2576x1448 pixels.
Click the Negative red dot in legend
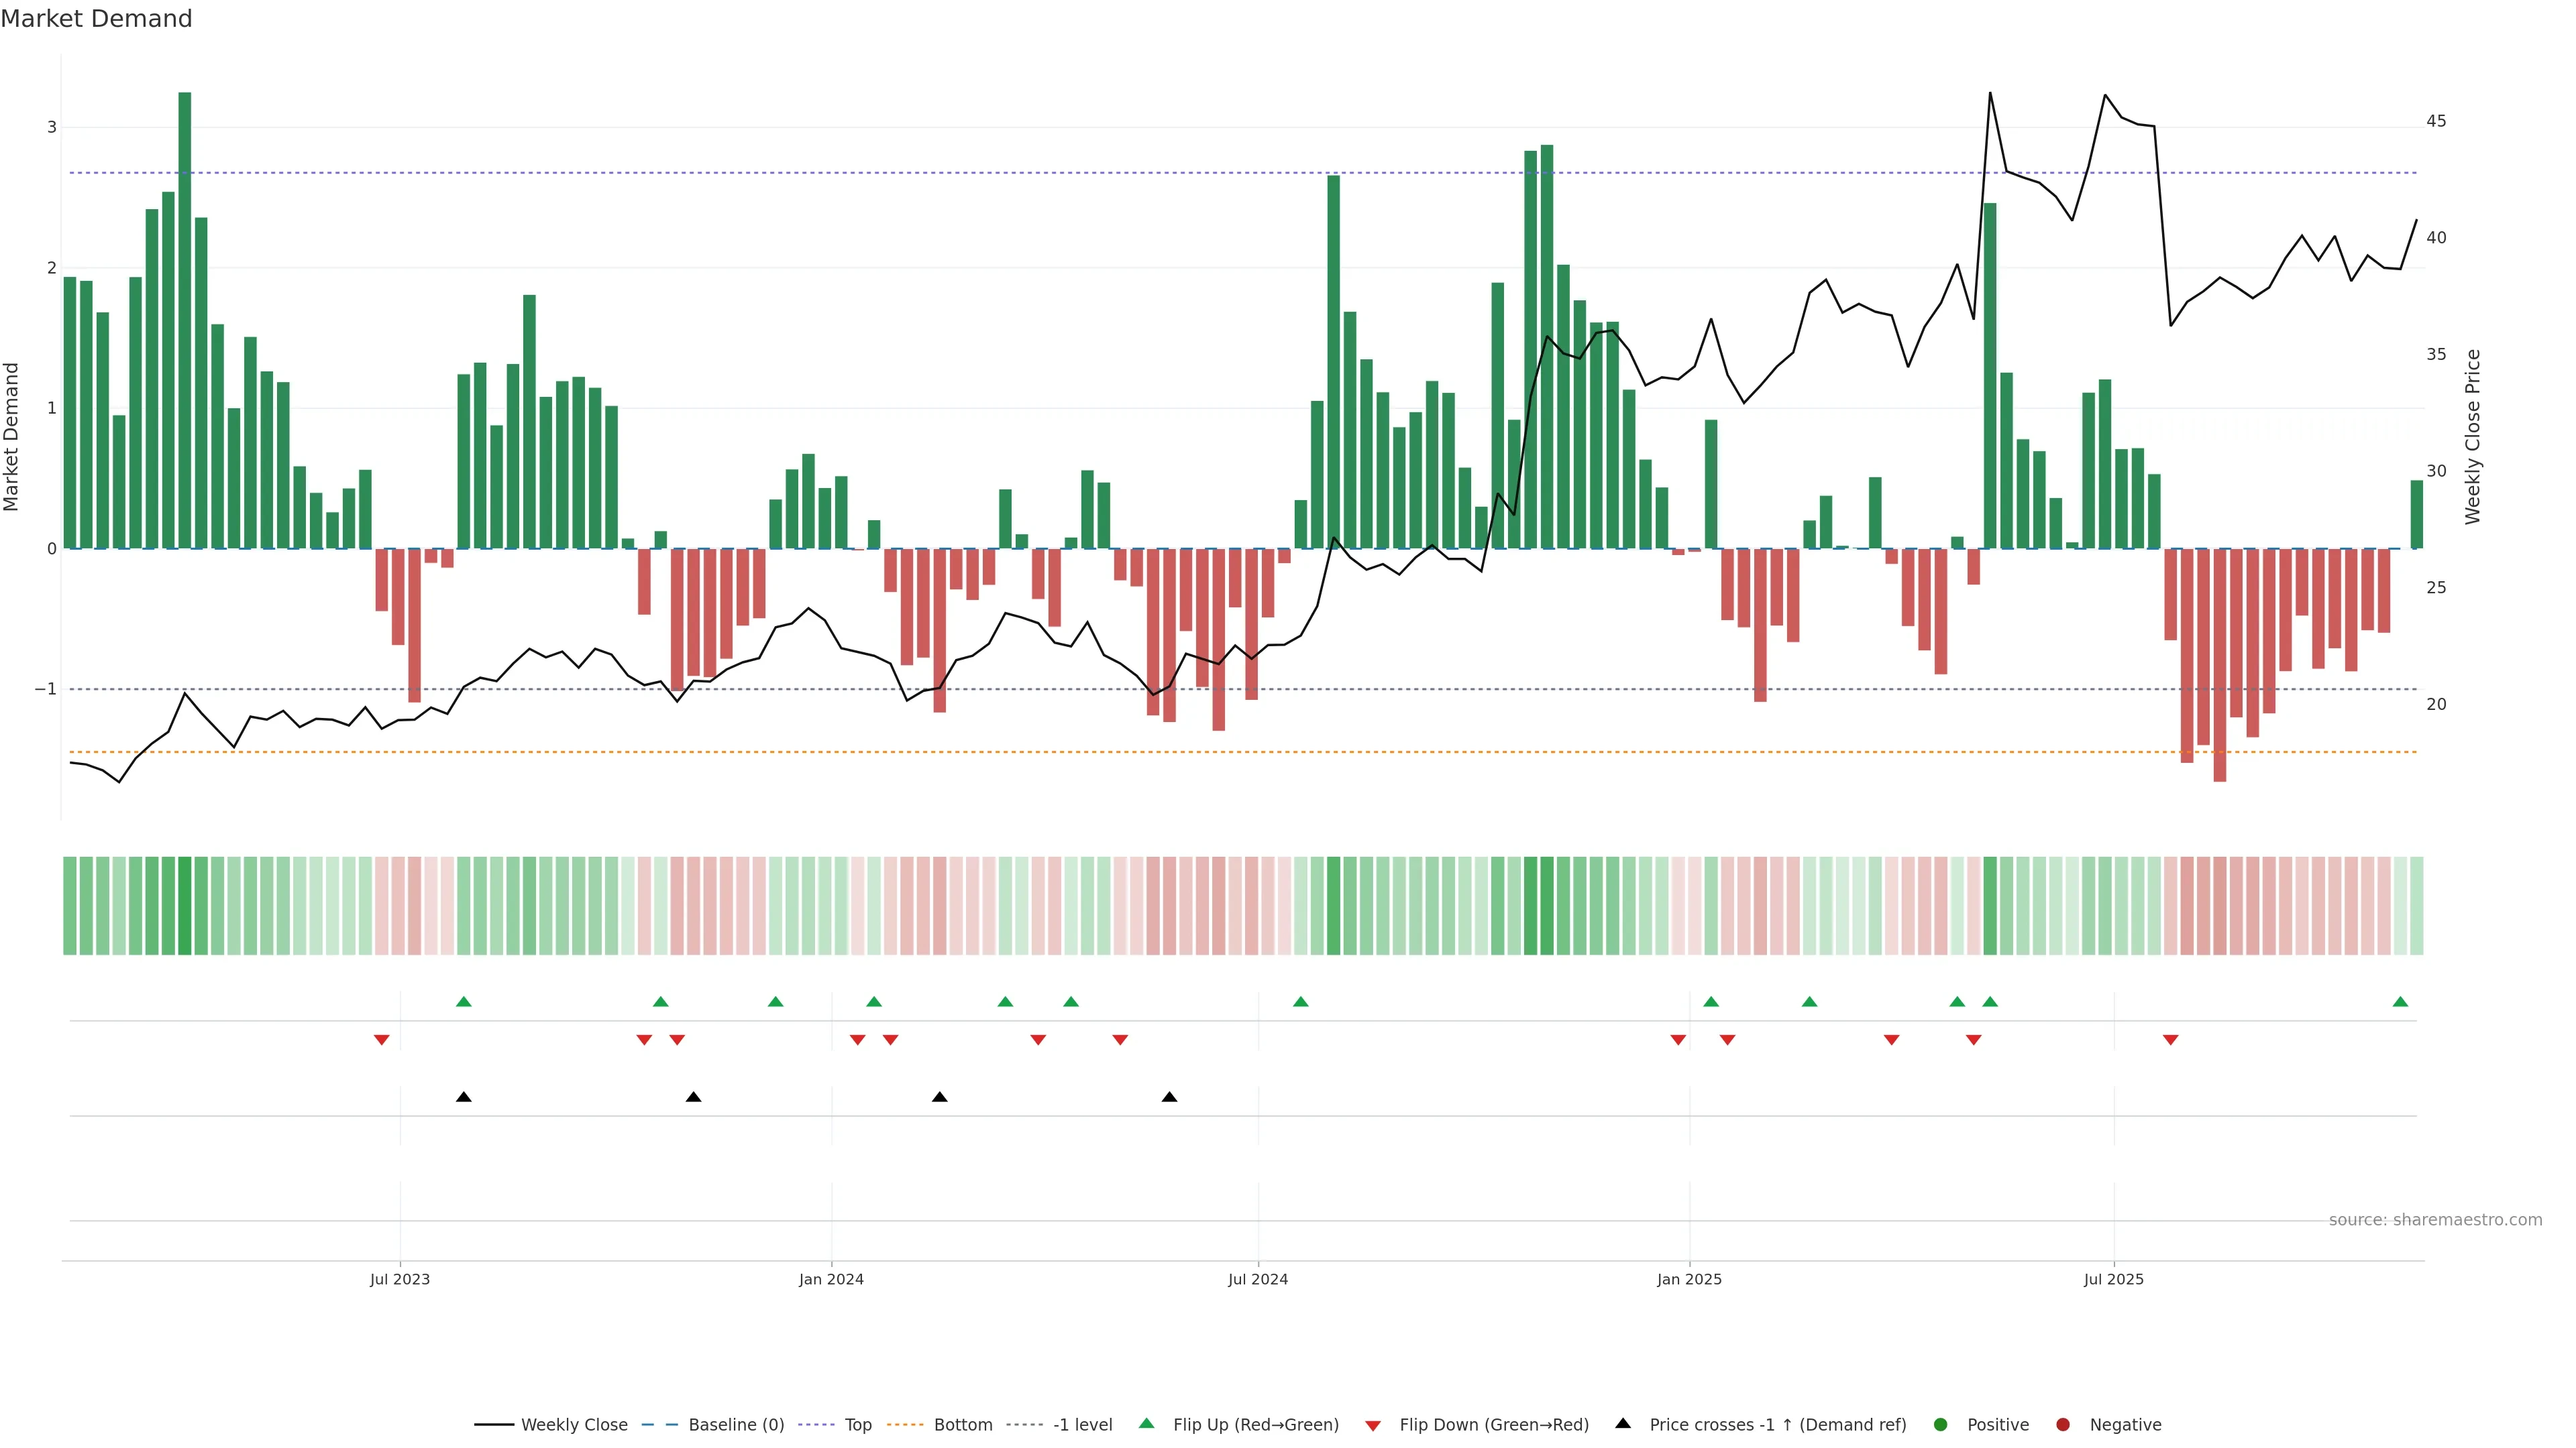click(2063, 1425)
